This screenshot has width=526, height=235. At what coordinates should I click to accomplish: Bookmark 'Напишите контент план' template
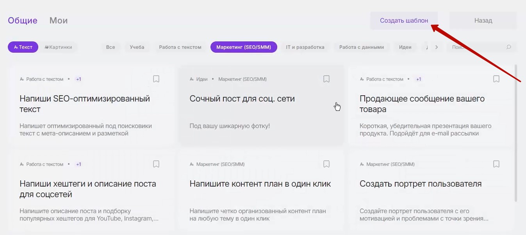pos(326,164)
